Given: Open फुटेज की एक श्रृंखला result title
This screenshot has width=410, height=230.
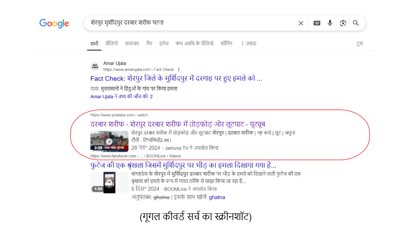Looking at the screenshot, I should pyautogui.click(x=183, y=165).
